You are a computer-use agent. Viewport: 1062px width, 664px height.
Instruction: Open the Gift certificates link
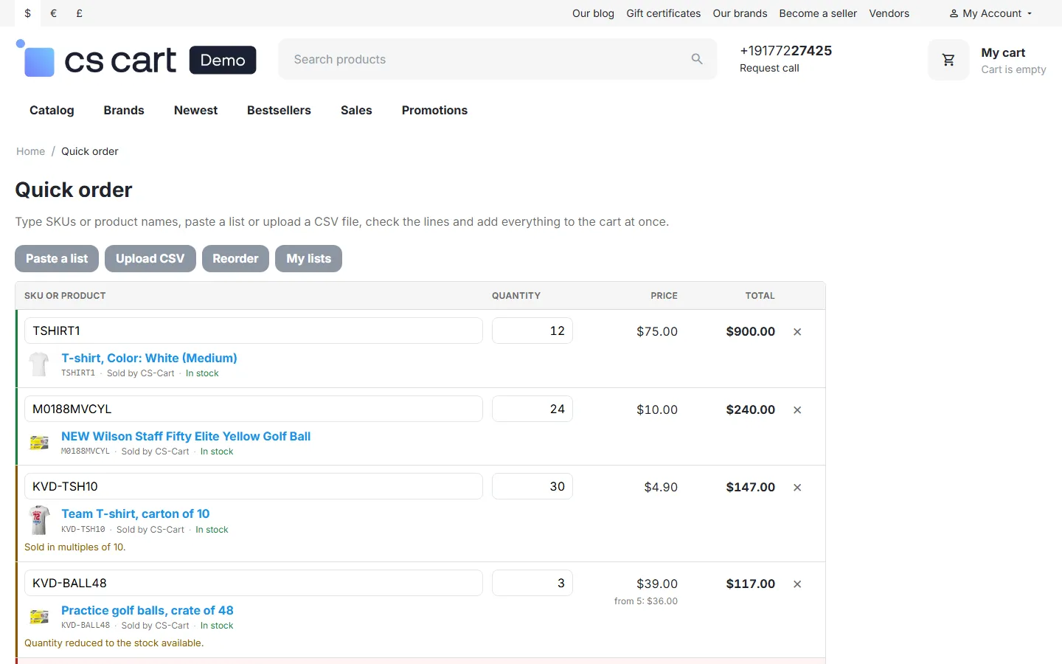[x=664, y=13]
